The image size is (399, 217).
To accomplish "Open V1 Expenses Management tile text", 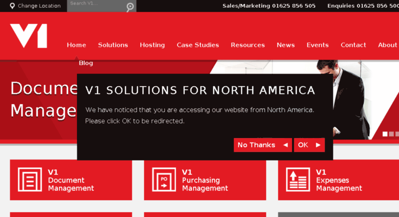I will pos(339,180).
